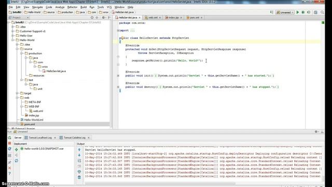This screenshot has height=187, width=332.
Task: Expand the target folder node
Action: point(17,94)
